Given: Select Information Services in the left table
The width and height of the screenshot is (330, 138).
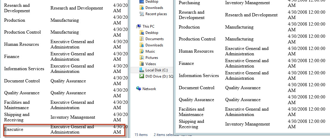Looking at the screenshot, I should [x=24, y=69].
